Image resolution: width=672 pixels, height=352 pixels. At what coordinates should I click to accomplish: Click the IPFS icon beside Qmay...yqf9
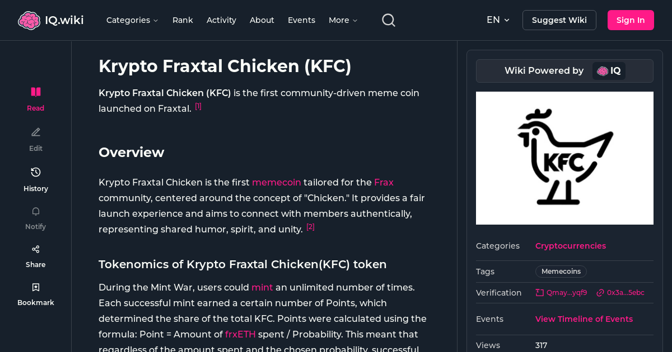tap(539, 292)
